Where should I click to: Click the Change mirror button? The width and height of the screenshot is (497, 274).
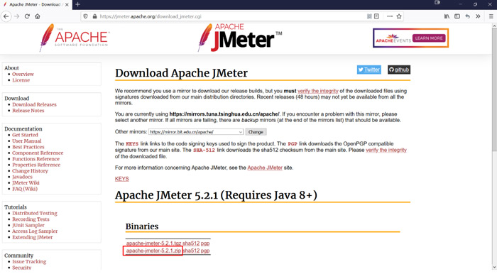256,132
